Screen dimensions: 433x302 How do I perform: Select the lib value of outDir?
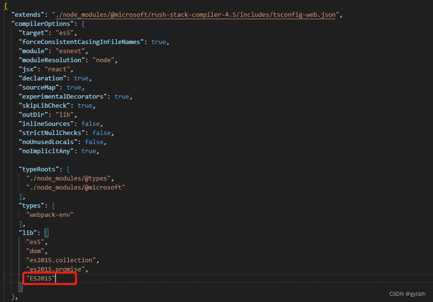click(x=65, y=114)
